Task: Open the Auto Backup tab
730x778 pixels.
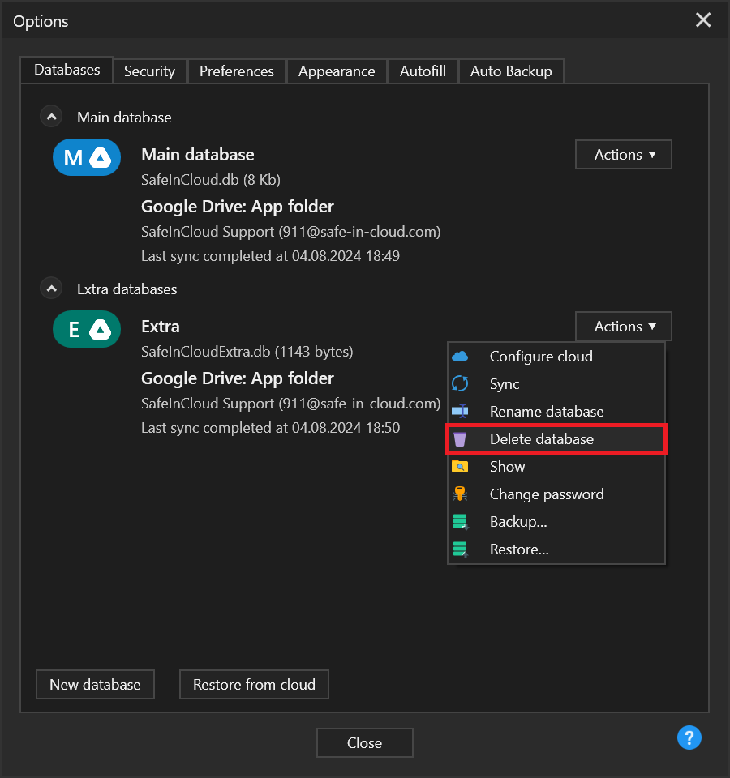Action: tap(511, 71)
